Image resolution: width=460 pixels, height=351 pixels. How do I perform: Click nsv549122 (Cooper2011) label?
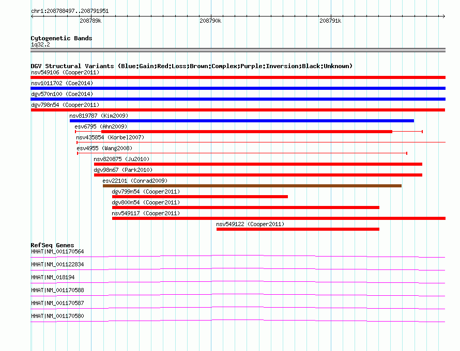point(250,224)
